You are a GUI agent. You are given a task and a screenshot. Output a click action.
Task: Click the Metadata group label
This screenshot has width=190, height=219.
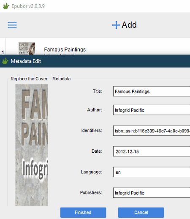click(61, 79)
